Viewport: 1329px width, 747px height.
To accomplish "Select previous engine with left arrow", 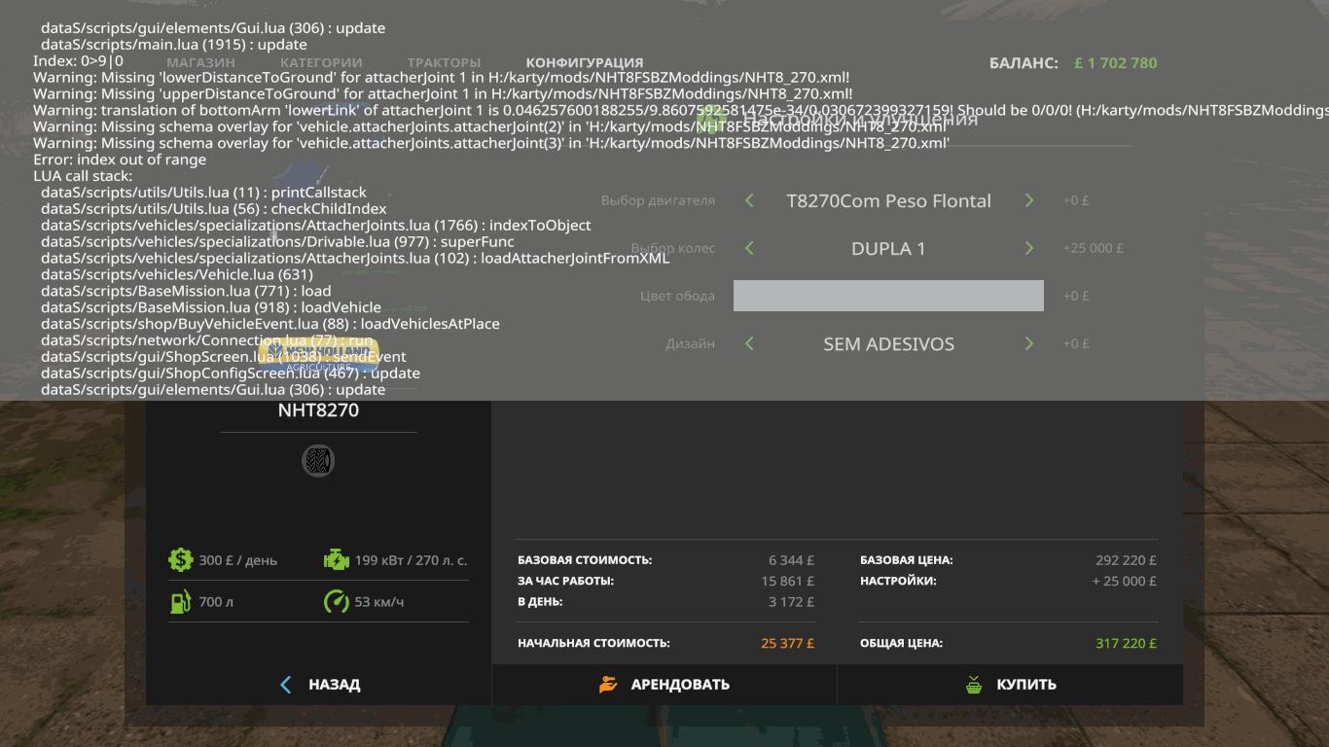I will [749, 200].
